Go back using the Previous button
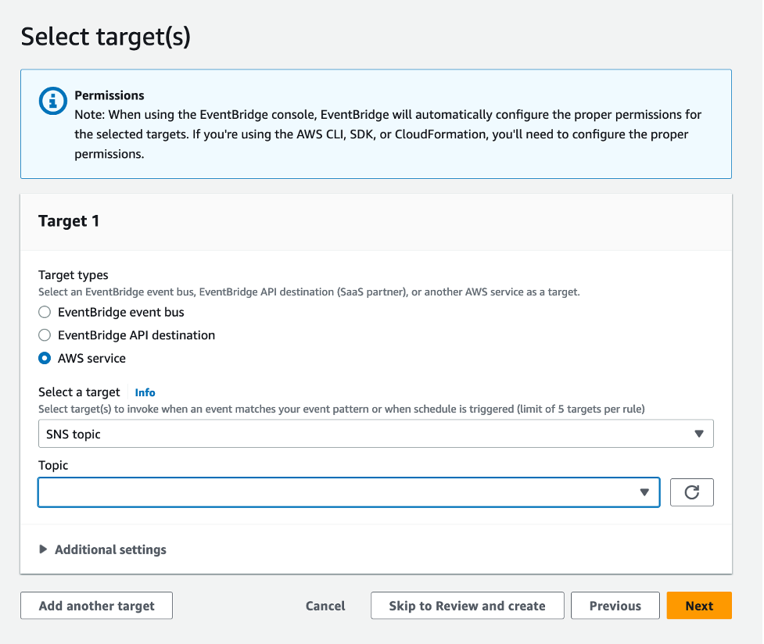The image size is (764, 644). point(615,605)
